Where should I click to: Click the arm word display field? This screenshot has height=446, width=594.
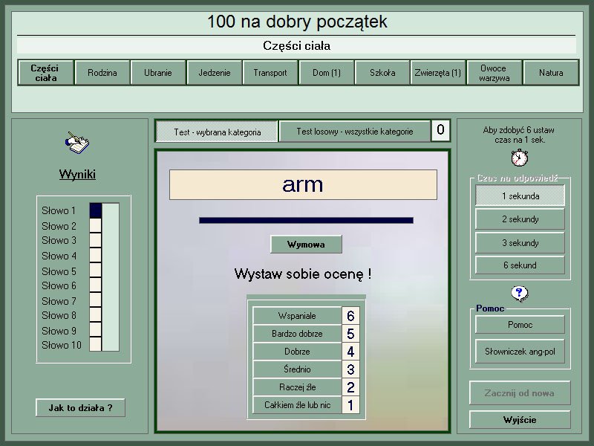303,185
